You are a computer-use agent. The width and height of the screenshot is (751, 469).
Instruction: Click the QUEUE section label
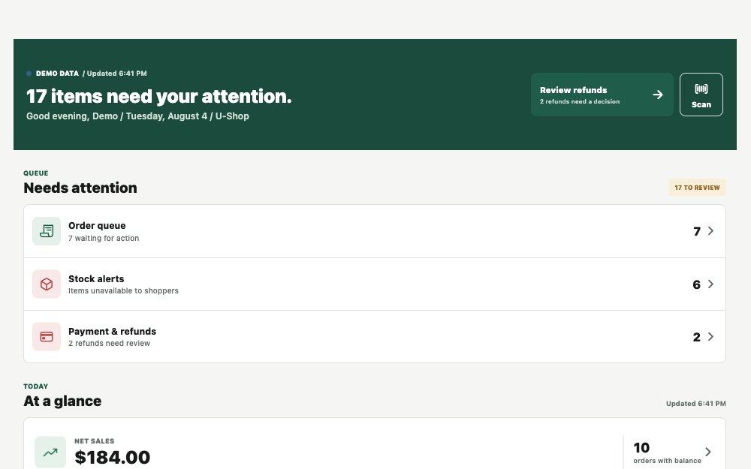coord(36,173)
